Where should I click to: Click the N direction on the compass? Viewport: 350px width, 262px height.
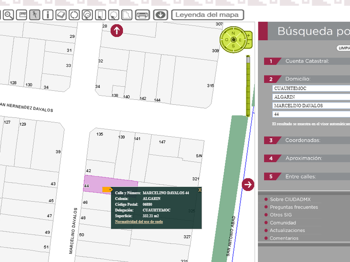(233, 33)
